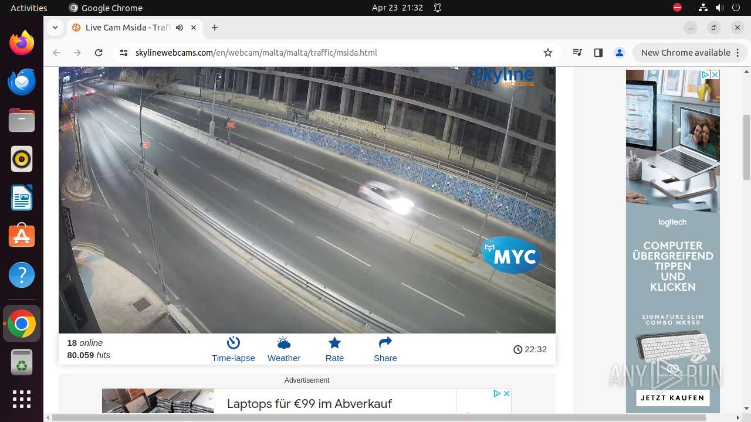
Task: Click Google Chrome icon in the dock
Action: (x=22, y=324)
